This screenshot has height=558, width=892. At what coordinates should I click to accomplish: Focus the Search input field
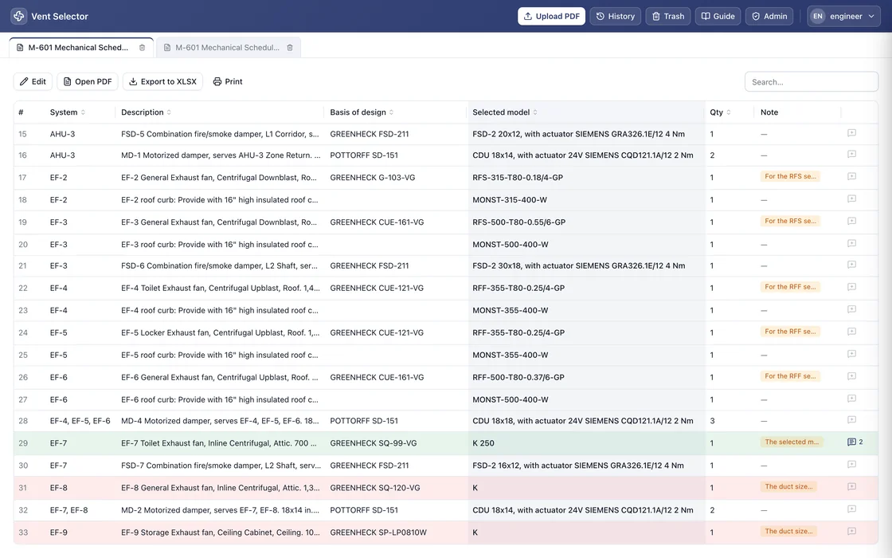pyautogui.click(x=812, y=82)
